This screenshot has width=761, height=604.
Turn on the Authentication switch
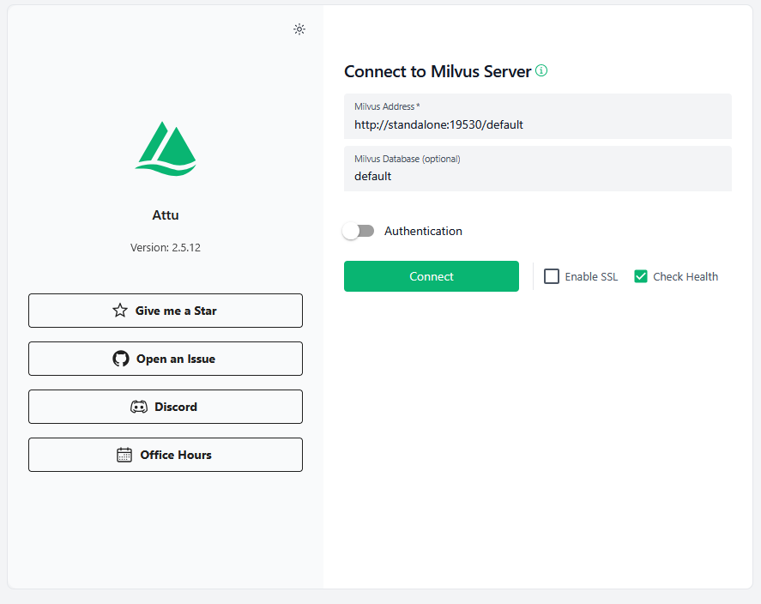[x=358, y=231]
